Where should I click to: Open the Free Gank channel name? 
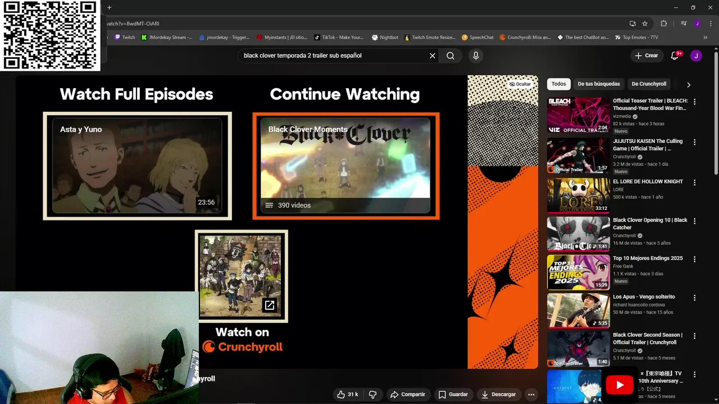coord(623,266)
